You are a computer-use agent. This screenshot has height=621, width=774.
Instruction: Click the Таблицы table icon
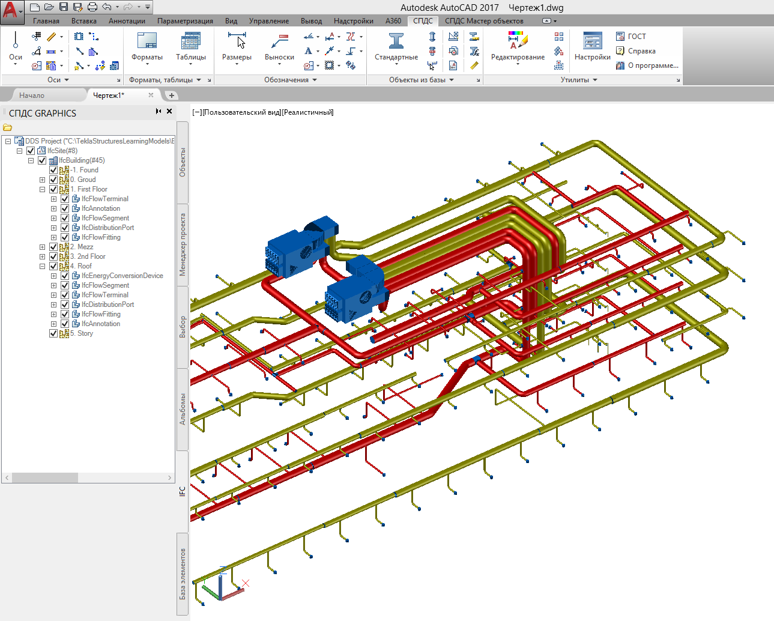click(191, 42)
